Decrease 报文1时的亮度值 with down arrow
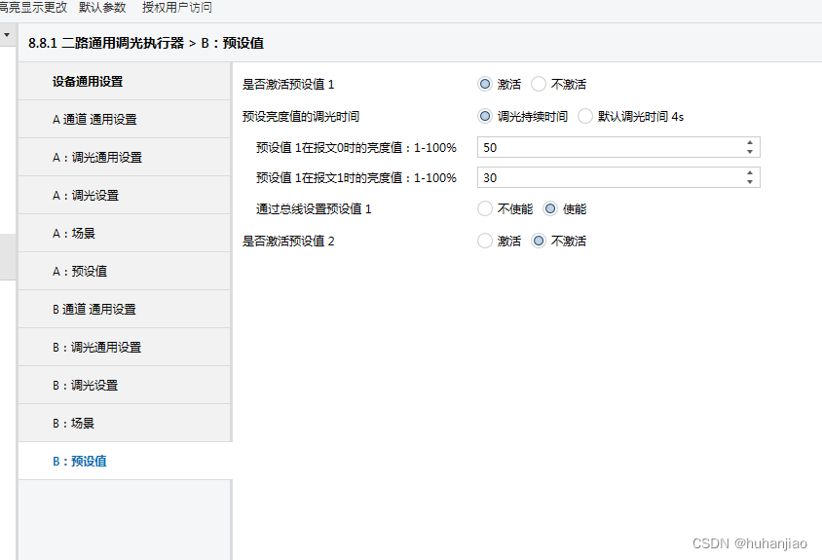Image resolution: width=822 pixels, height=560 pixels. click(749, 182)
